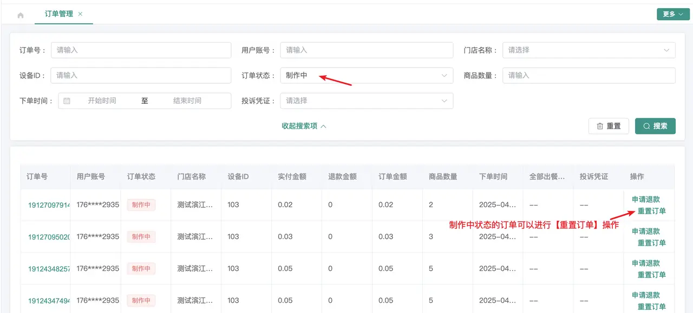Click 申请退款 for order 19124347494
Viewport: 693px width, 313px height.
click(646, 295)
